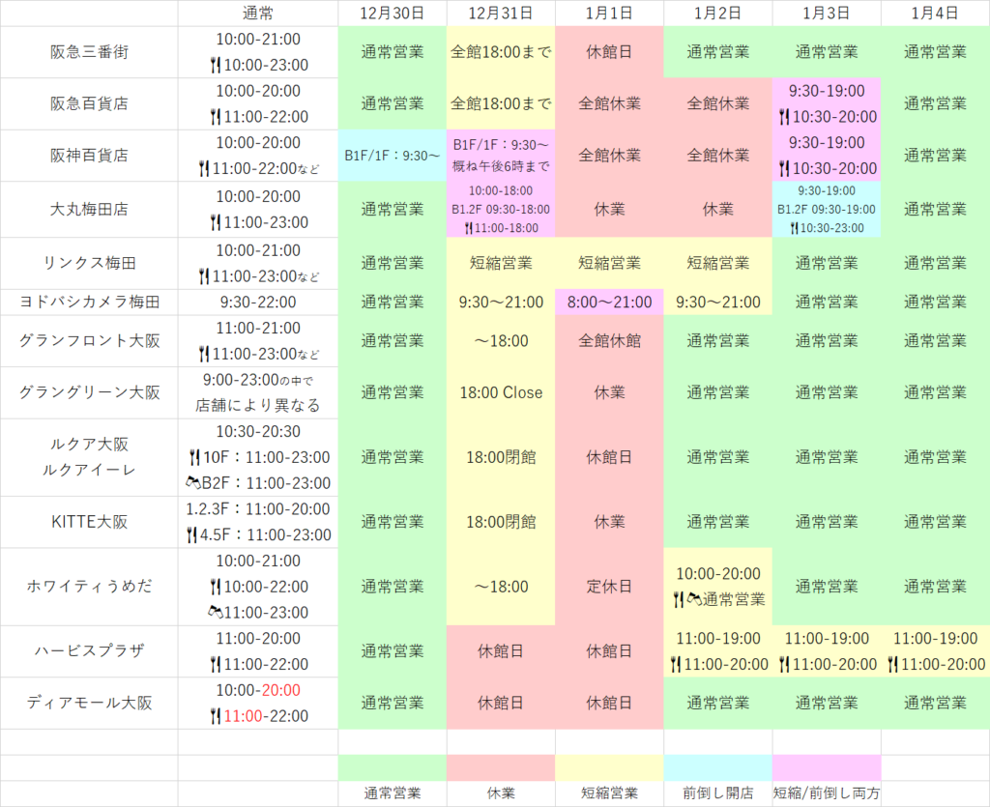
Task: Click the ヨドバシカメラ梅田 store name
Action: [x=89, y=302]
